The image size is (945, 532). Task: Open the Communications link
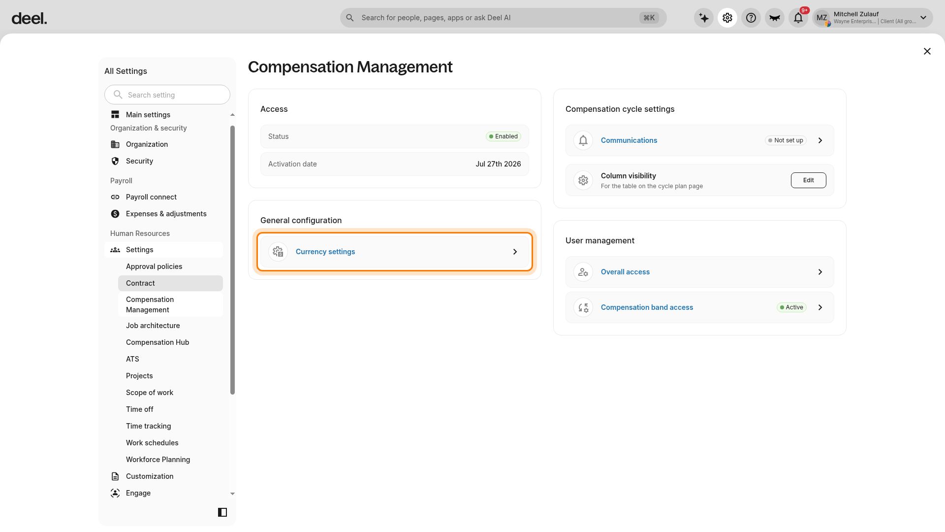click(629, 140)
